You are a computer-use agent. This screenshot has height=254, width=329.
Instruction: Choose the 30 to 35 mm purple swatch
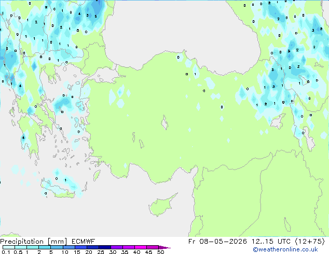click(117, 247)
